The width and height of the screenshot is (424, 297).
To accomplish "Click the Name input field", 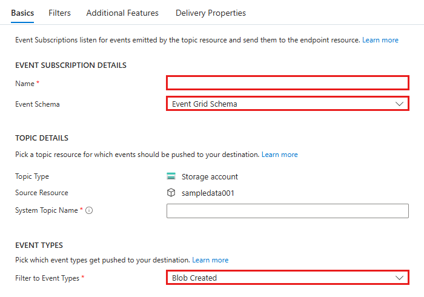I will click(x=287, y=83).
